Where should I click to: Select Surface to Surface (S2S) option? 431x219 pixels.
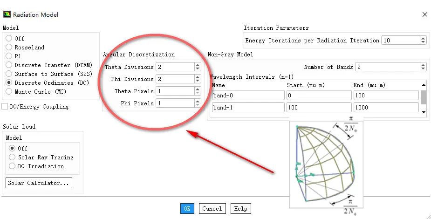coord(9,74)
